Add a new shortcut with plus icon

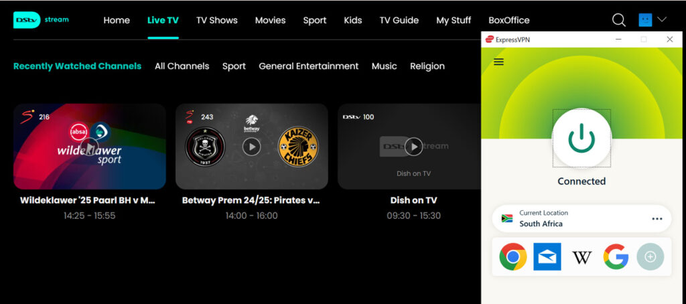point(650,256)
